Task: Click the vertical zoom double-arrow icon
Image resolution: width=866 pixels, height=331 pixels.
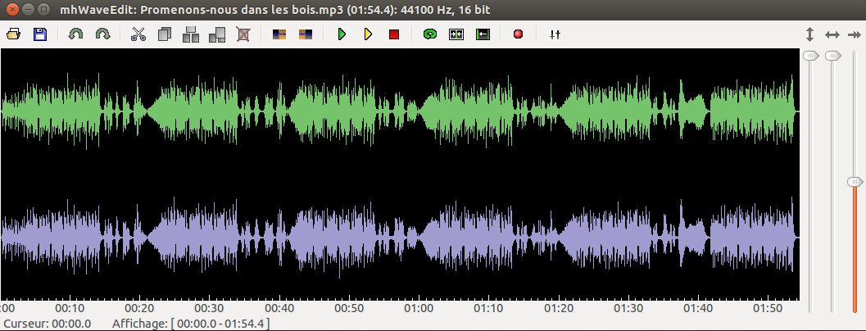Action: 809,35
